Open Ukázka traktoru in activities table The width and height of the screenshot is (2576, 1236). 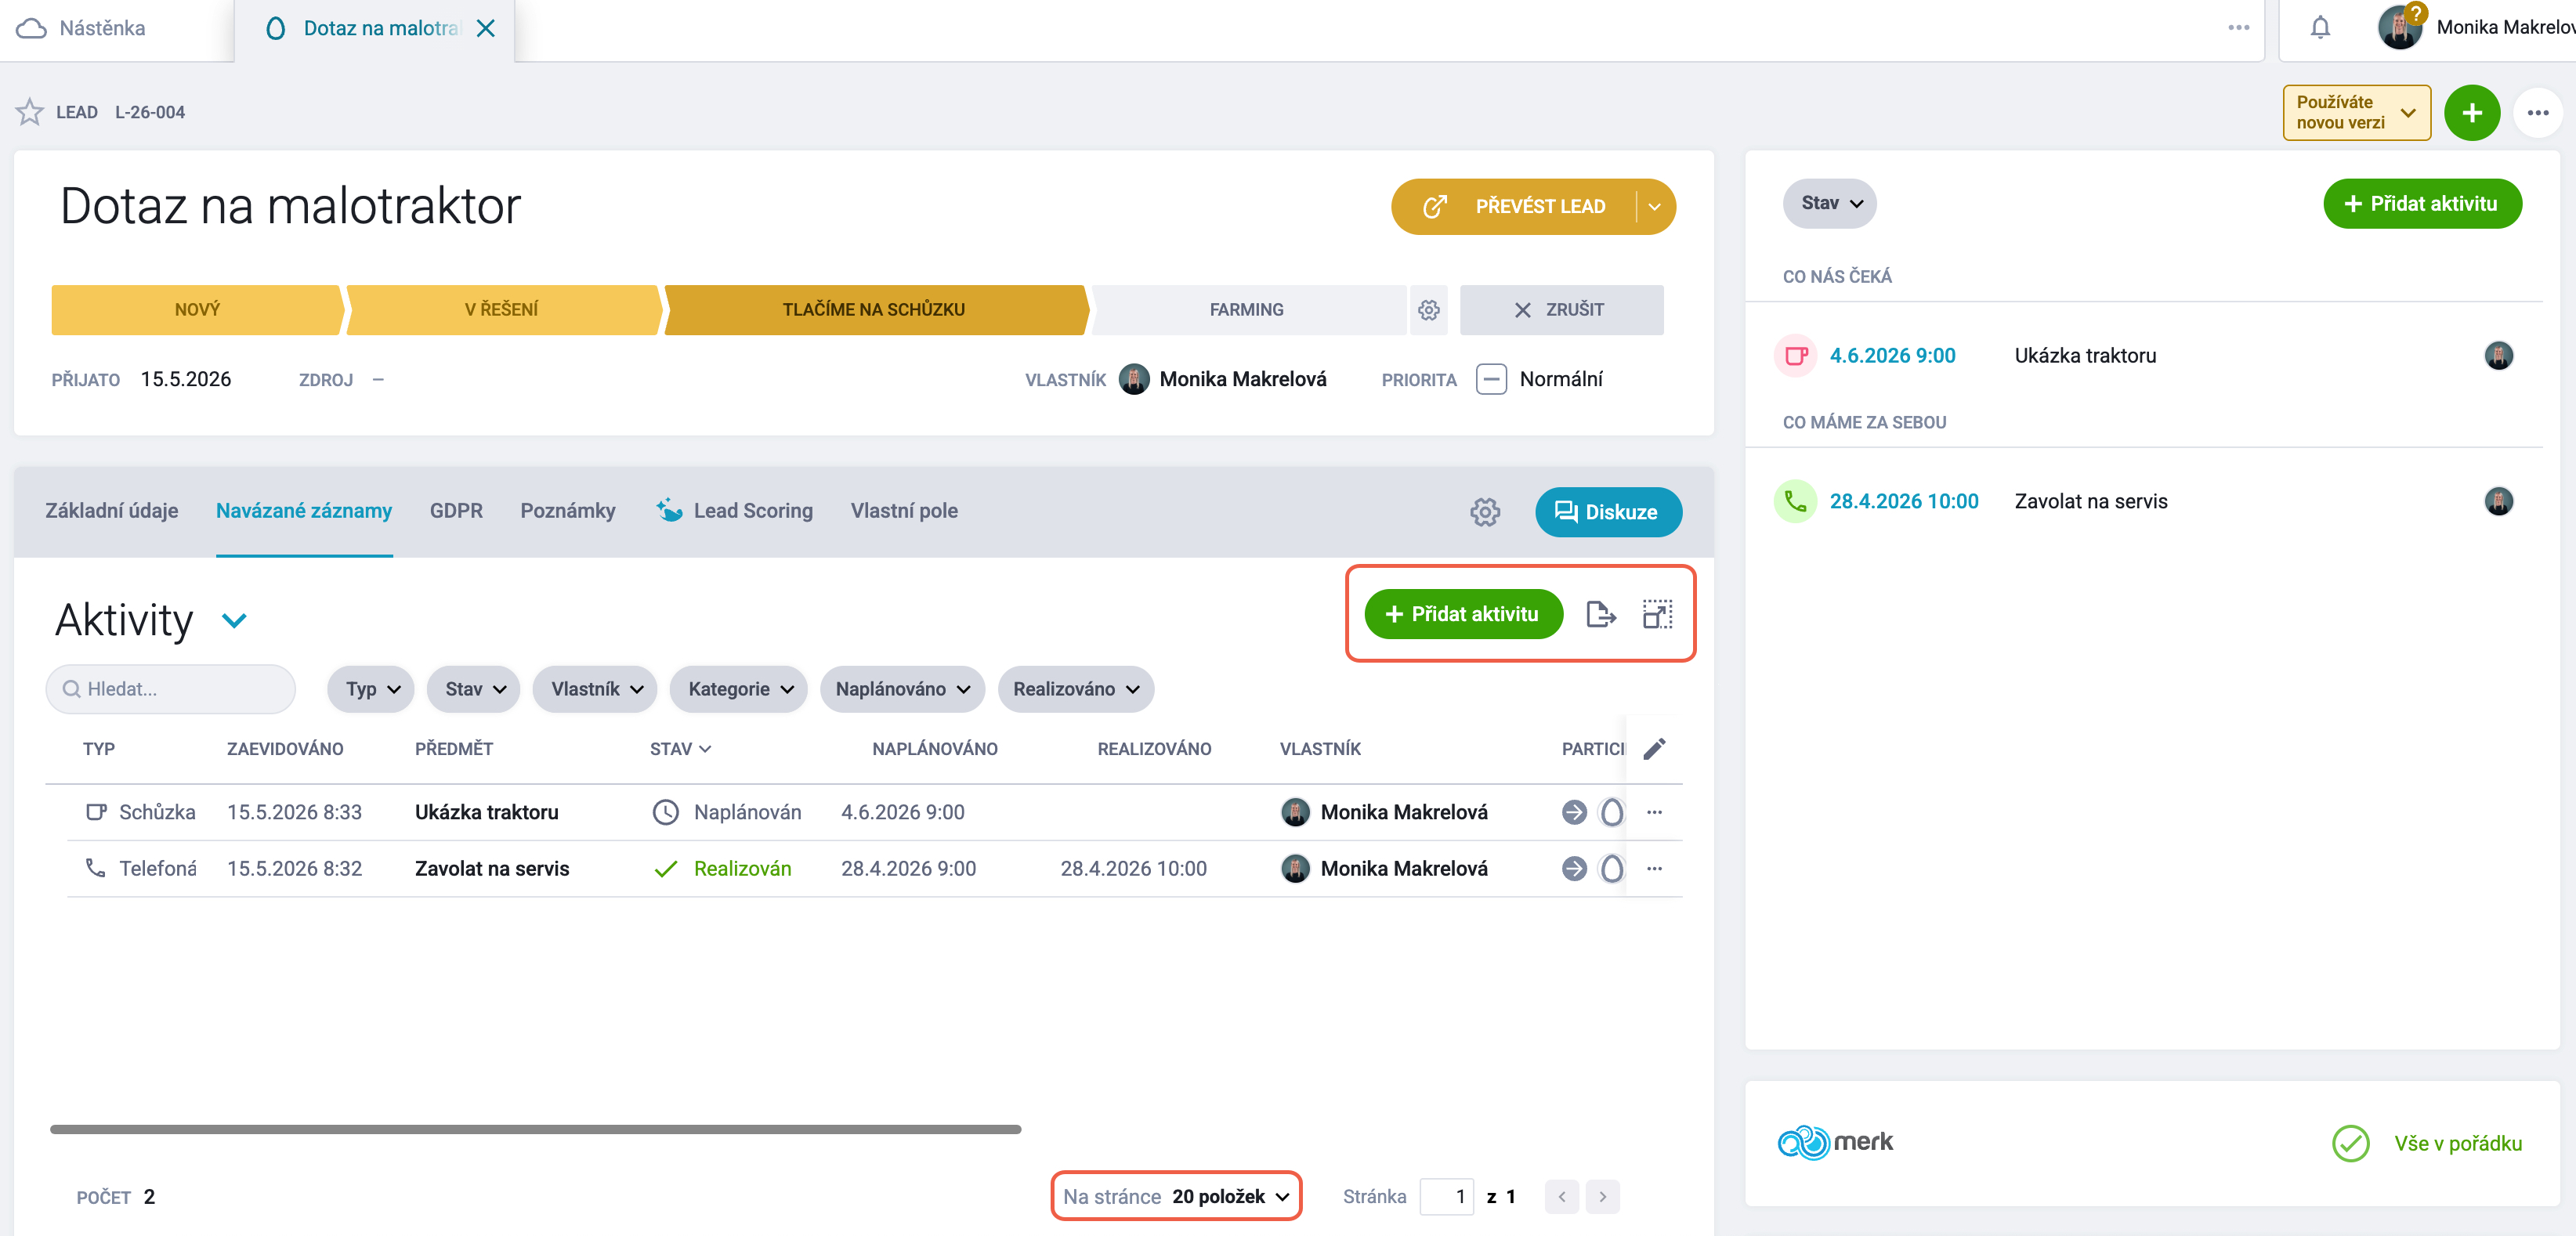pyautogui.click(x=486, y=812)
